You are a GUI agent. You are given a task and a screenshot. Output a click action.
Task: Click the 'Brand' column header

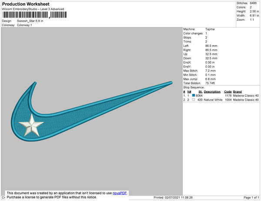click(237, 92)
